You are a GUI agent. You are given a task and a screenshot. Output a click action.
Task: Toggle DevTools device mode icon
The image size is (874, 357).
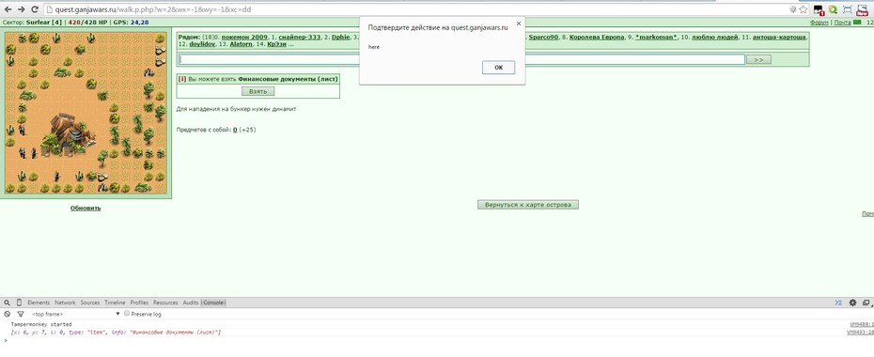(19, 303)
